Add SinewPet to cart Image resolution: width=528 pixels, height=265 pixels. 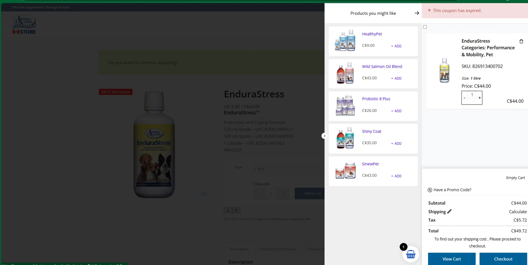coord(396,176)
